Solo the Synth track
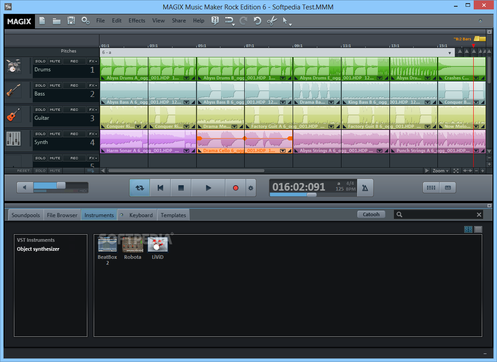The height and width of the screenshot is (362, 497). 40,134
